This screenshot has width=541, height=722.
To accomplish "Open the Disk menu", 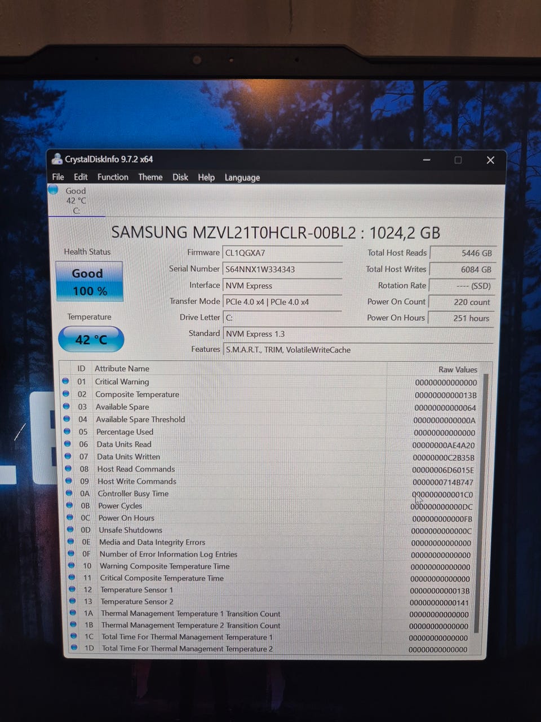I will [x=180, y=177].
